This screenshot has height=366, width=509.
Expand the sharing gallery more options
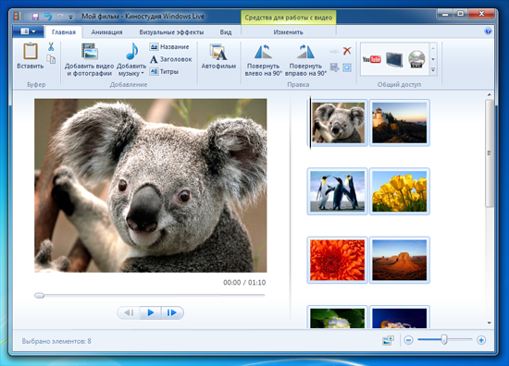(433, 69)
